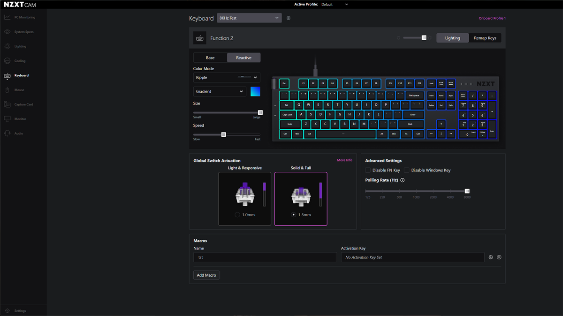
Task: Open the Gradient color type dropdown
Action: pyautogui.click(x=220, y=91)
